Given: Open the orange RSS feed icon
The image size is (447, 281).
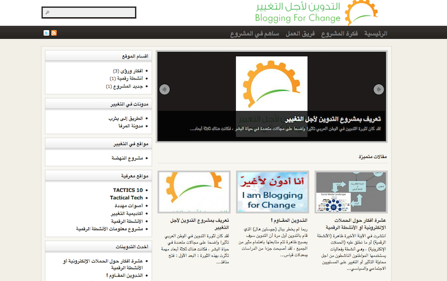Looking at the screenshot, I should pos(54,33).
